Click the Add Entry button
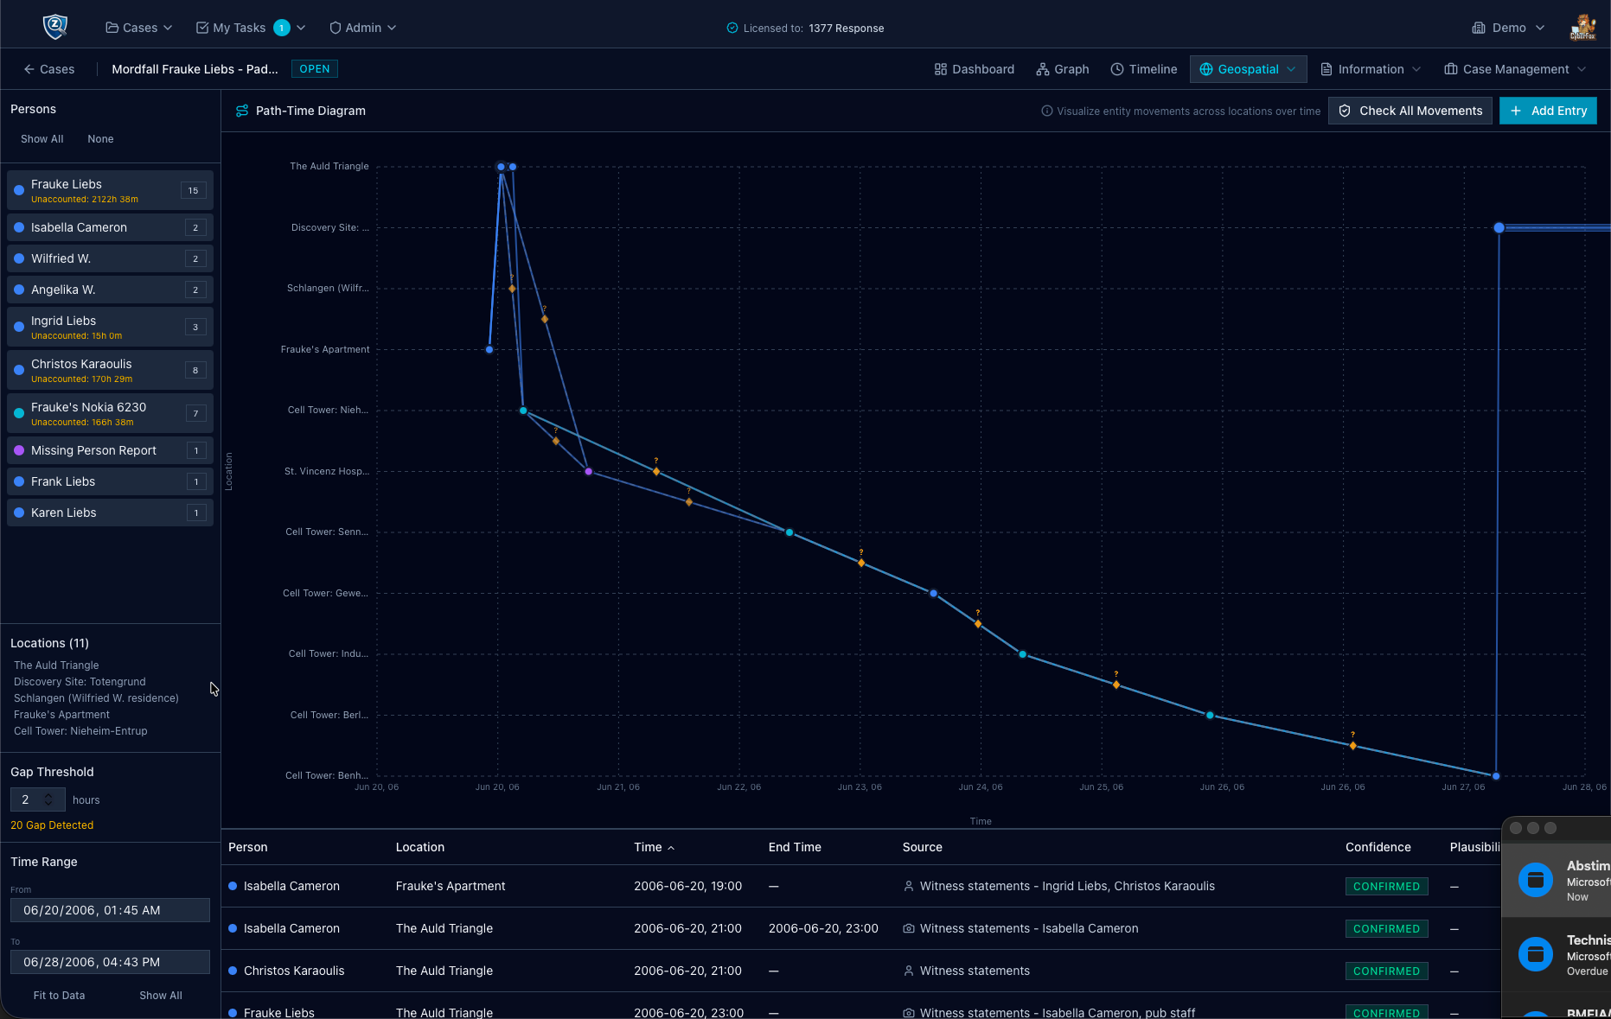This screenshot has width=1611, height=1019. [1548, 111]
